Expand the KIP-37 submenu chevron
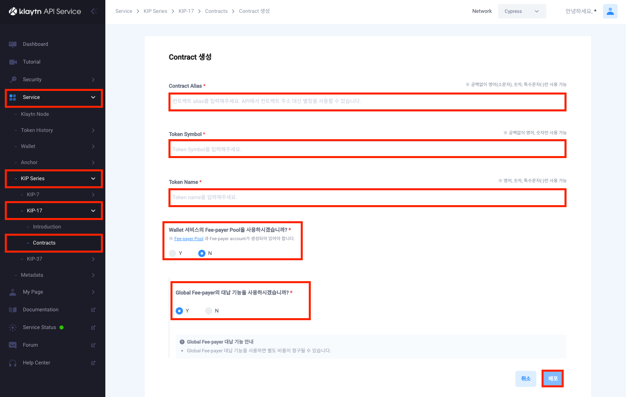Screen dimensions: 626x397 [93, 259]
